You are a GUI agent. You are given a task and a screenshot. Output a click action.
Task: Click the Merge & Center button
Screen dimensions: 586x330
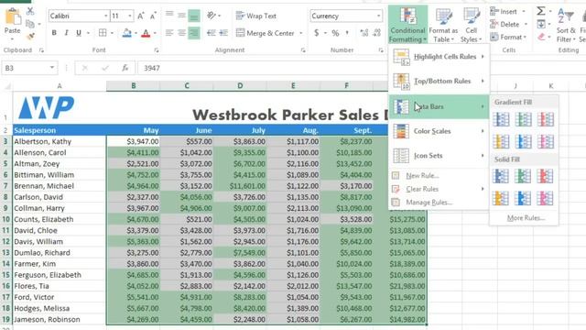point(266,33)
